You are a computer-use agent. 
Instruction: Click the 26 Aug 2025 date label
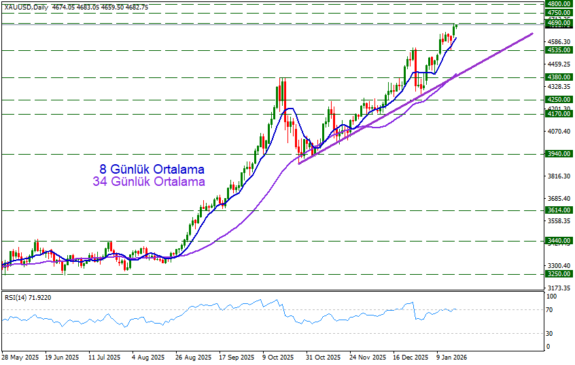point(191,357)
